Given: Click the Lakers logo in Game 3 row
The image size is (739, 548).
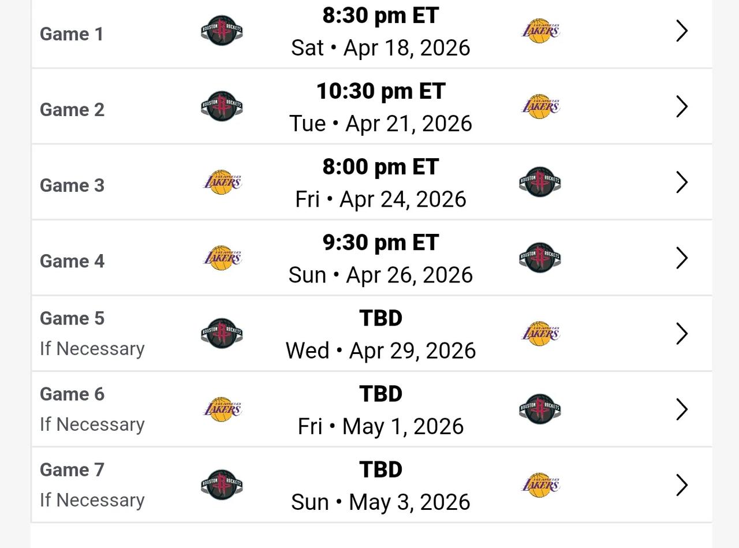Looking at the screenshot, I should pyautogui.click(x=222, y=182).
